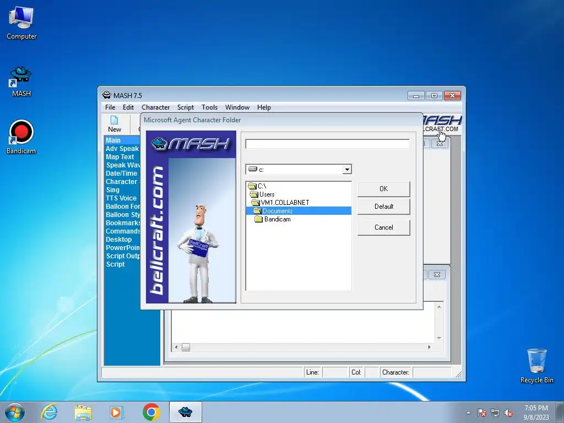
Task: Click the Action Center flag tray icon
Action: 481,413
